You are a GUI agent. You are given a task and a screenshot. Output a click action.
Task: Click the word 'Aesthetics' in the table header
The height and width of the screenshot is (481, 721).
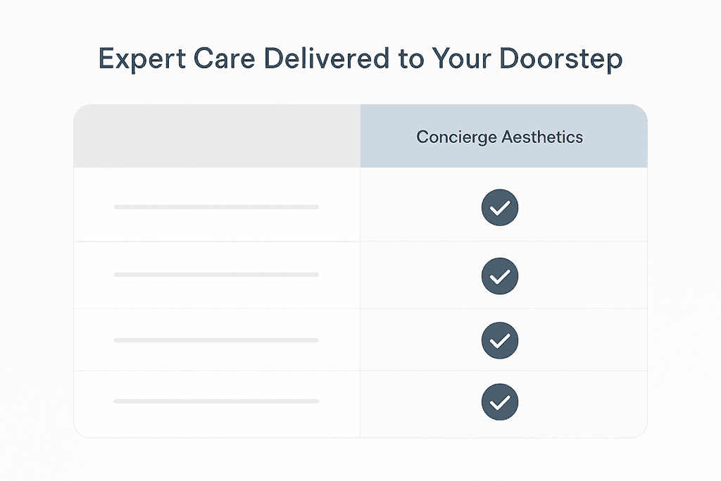[542, 137]
